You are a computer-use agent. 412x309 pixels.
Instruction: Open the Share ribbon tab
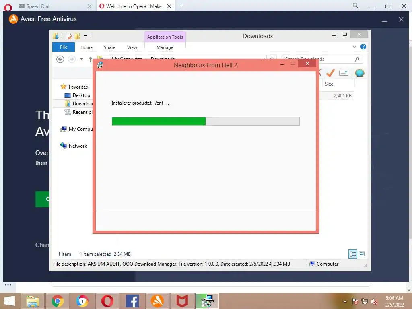109,47
